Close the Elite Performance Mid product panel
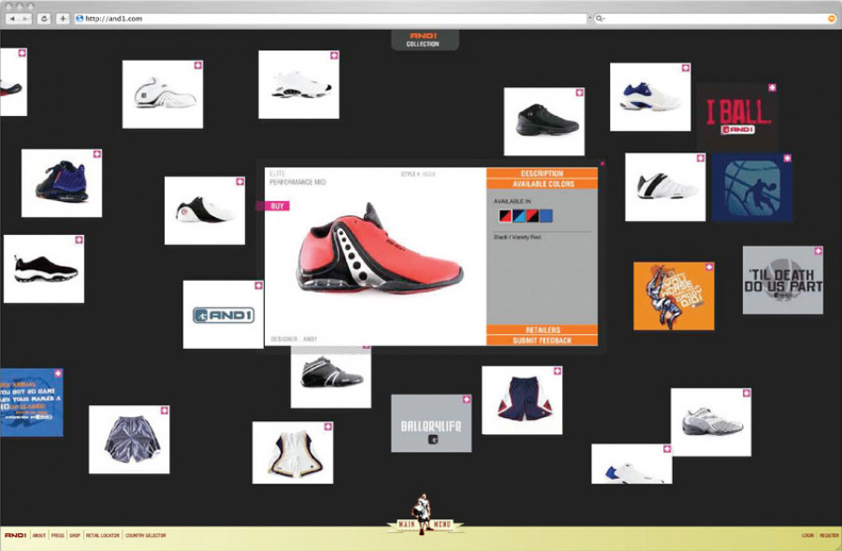Image resolution: width=842 pixels, height=551 pixels. pyautogui.click(x=602, y=164)
